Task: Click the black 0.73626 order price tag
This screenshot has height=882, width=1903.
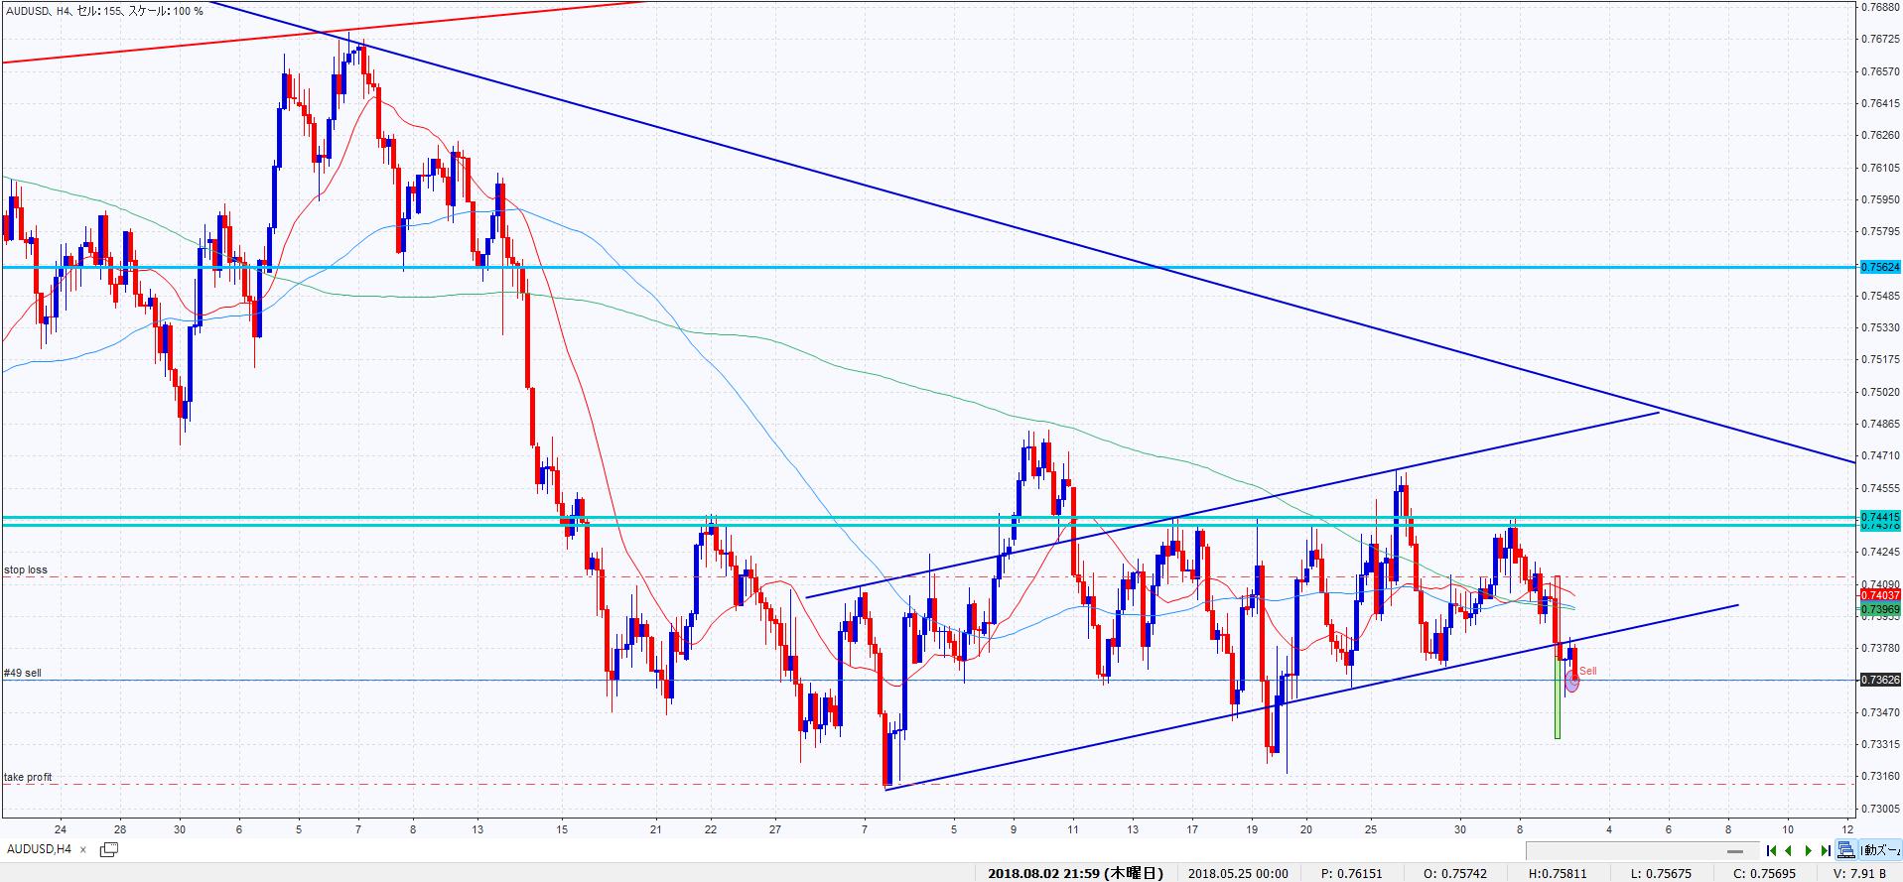Action: (x=1879, y=680)
